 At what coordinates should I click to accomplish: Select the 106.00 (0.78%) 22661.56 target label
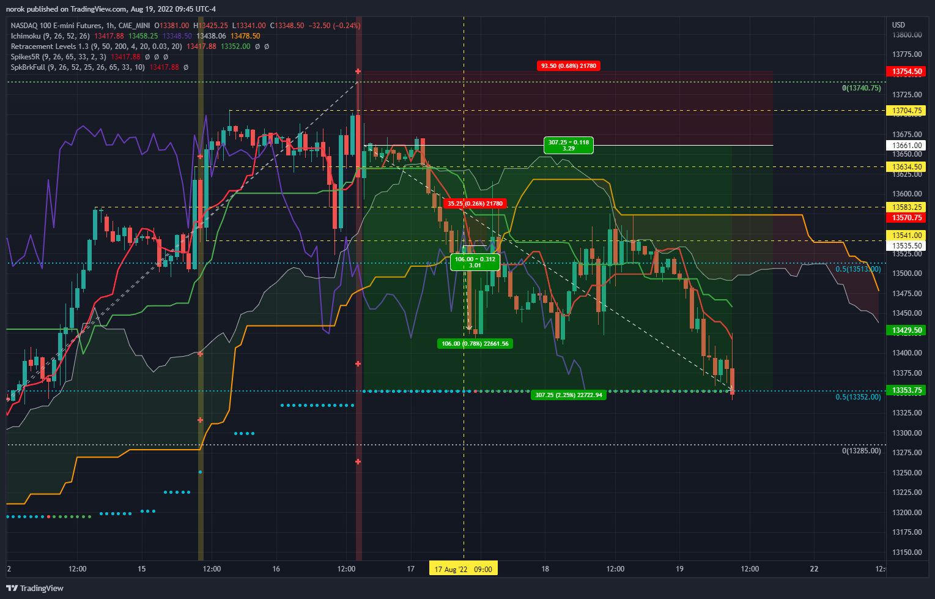tap(475, 344)
